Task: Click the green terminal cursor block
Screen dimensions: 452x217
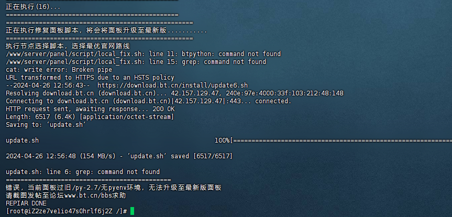Action: click(132, 211)
